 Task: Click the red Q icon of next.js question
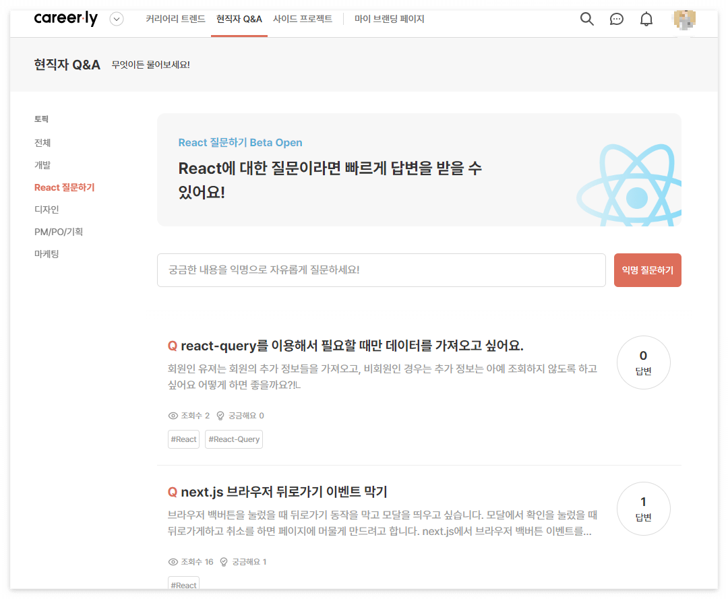click(173, 492)
